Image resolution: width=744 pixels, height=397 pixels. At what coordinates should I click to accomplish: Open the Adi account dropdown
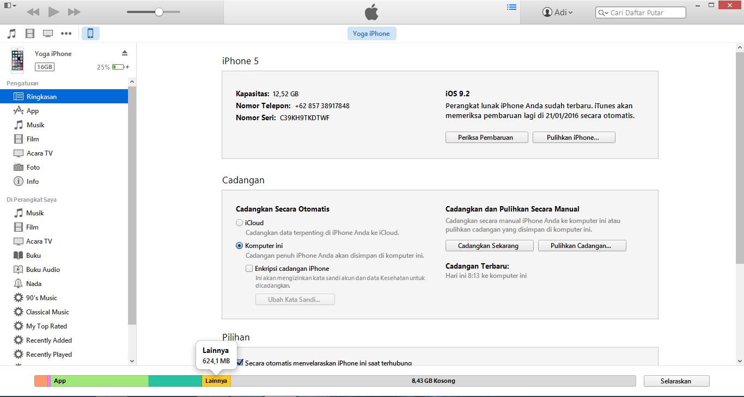(x=558, y=13)
